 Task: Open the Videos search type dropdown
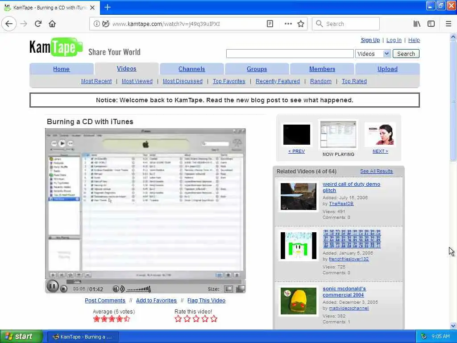[x=373, y=54]
